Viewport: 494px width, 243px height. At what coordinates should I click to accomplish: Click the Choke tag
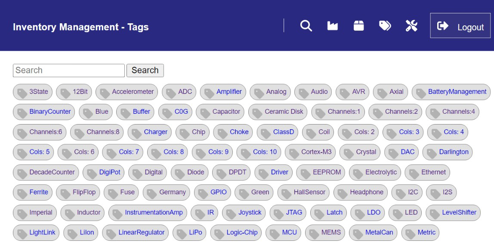pyautogui.click(x=233, y=132)
